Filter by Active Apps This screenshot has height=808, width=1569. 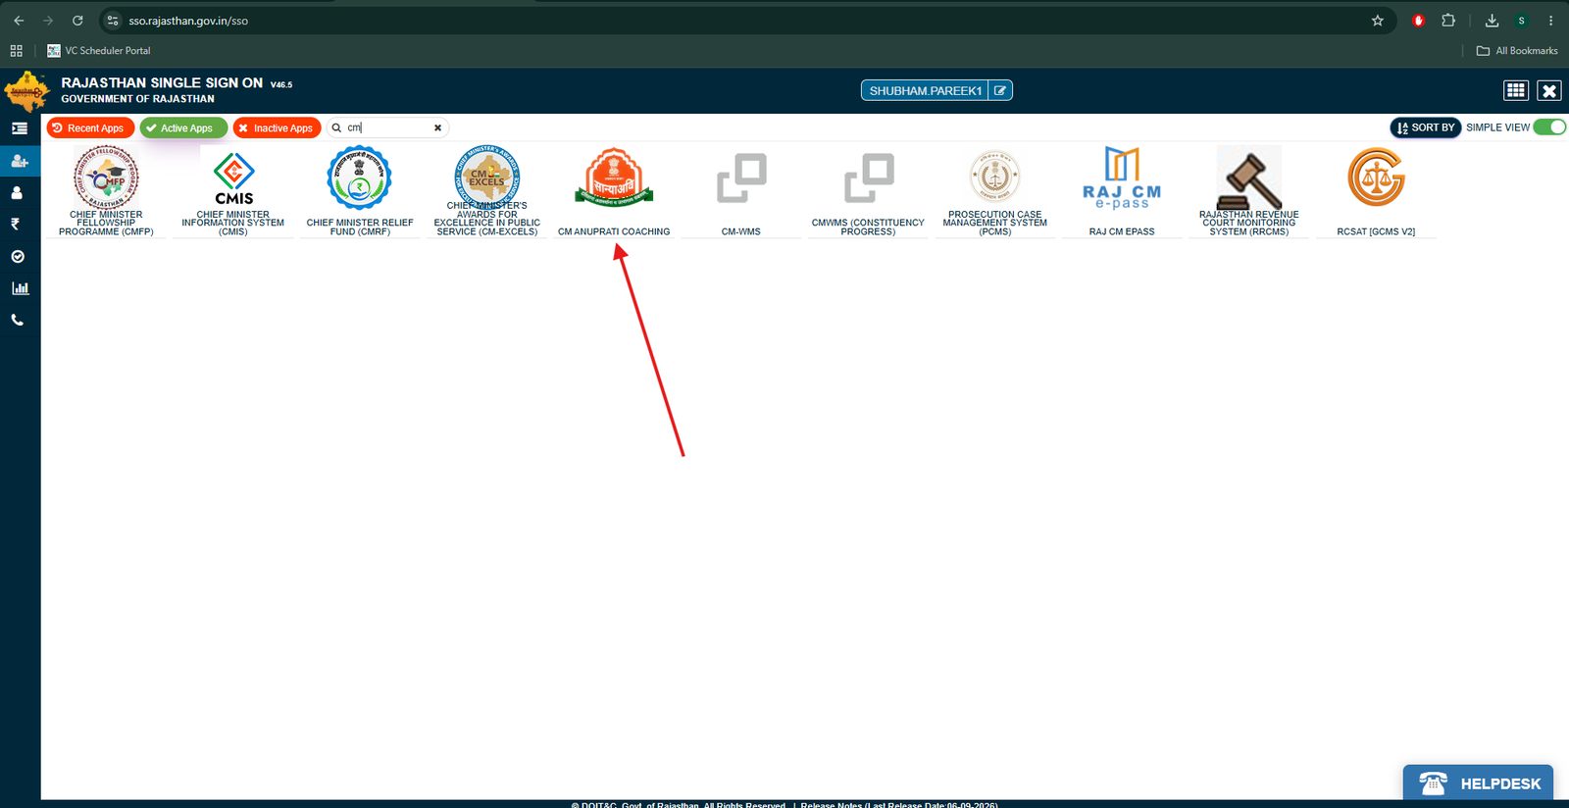point(183,128)
